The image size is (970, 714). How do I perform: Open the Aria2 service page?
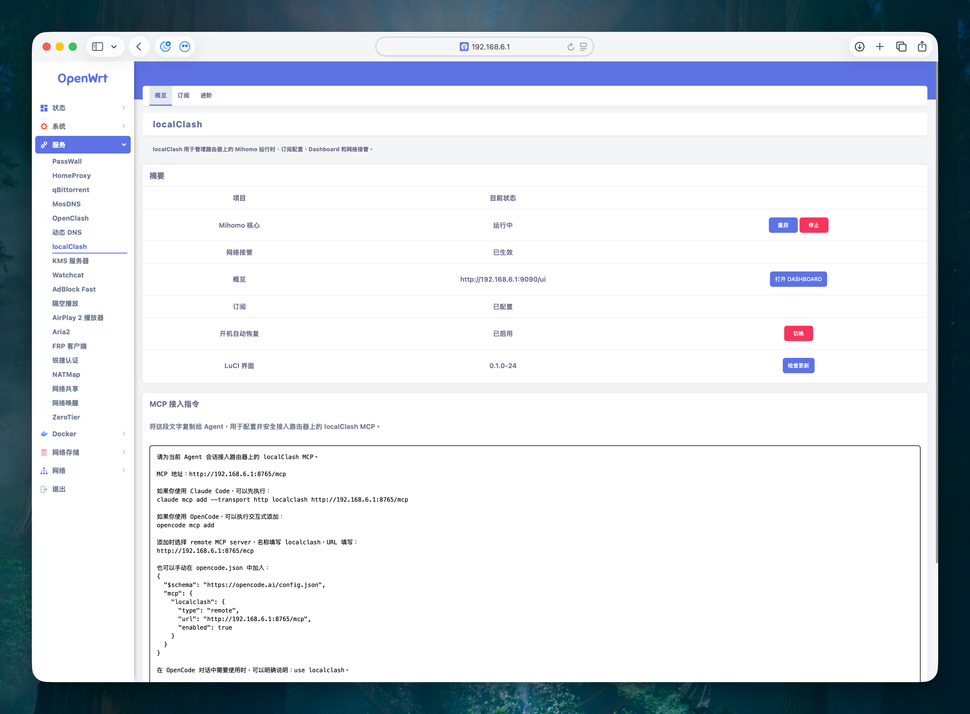pyautogui.click(x=61, y=332)
